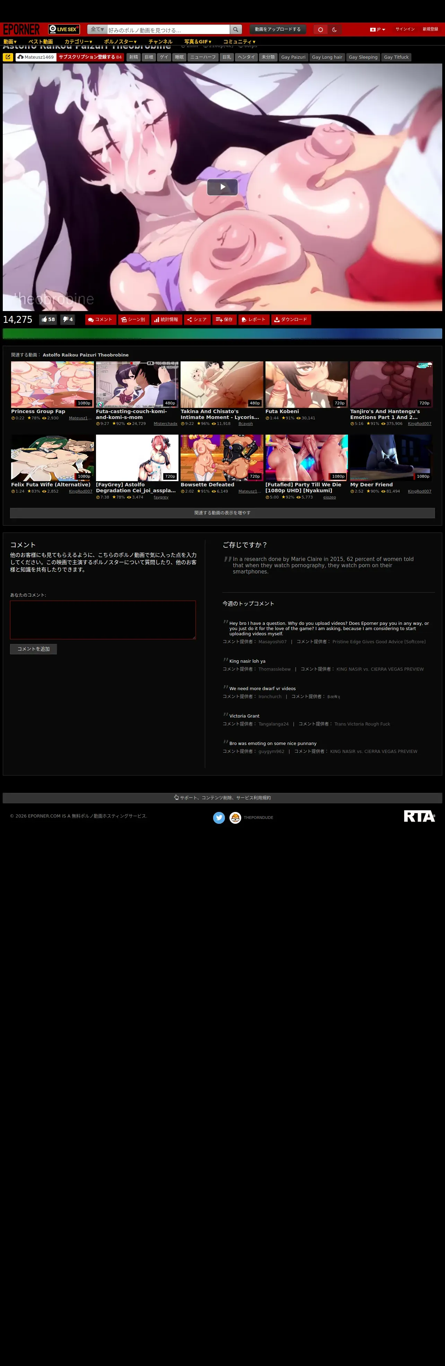Select the Gay Long hair tag
This screenshot has width=445, height=1366.
coord(327,57)
